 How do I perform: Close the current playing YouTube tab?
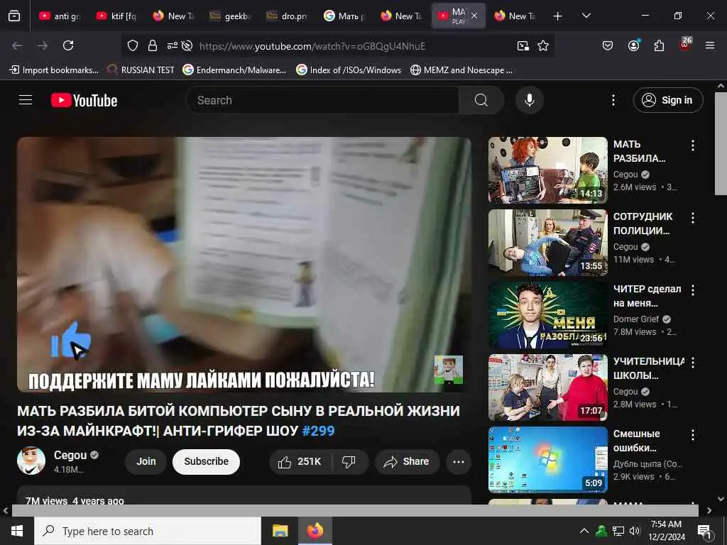(474, 16)
